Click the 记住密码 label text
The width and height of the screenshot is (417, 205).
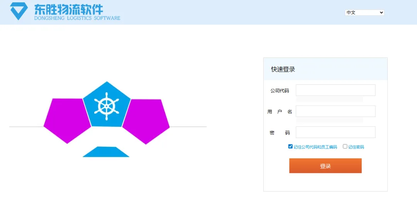[x=356, y=147]
